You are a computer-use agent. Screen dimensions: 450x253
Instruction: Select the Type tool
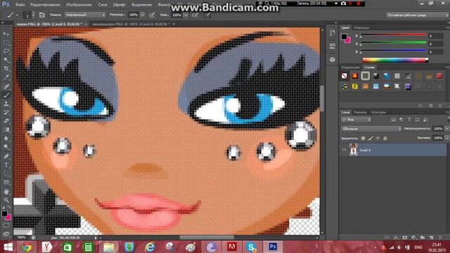[x=6, y=165]
